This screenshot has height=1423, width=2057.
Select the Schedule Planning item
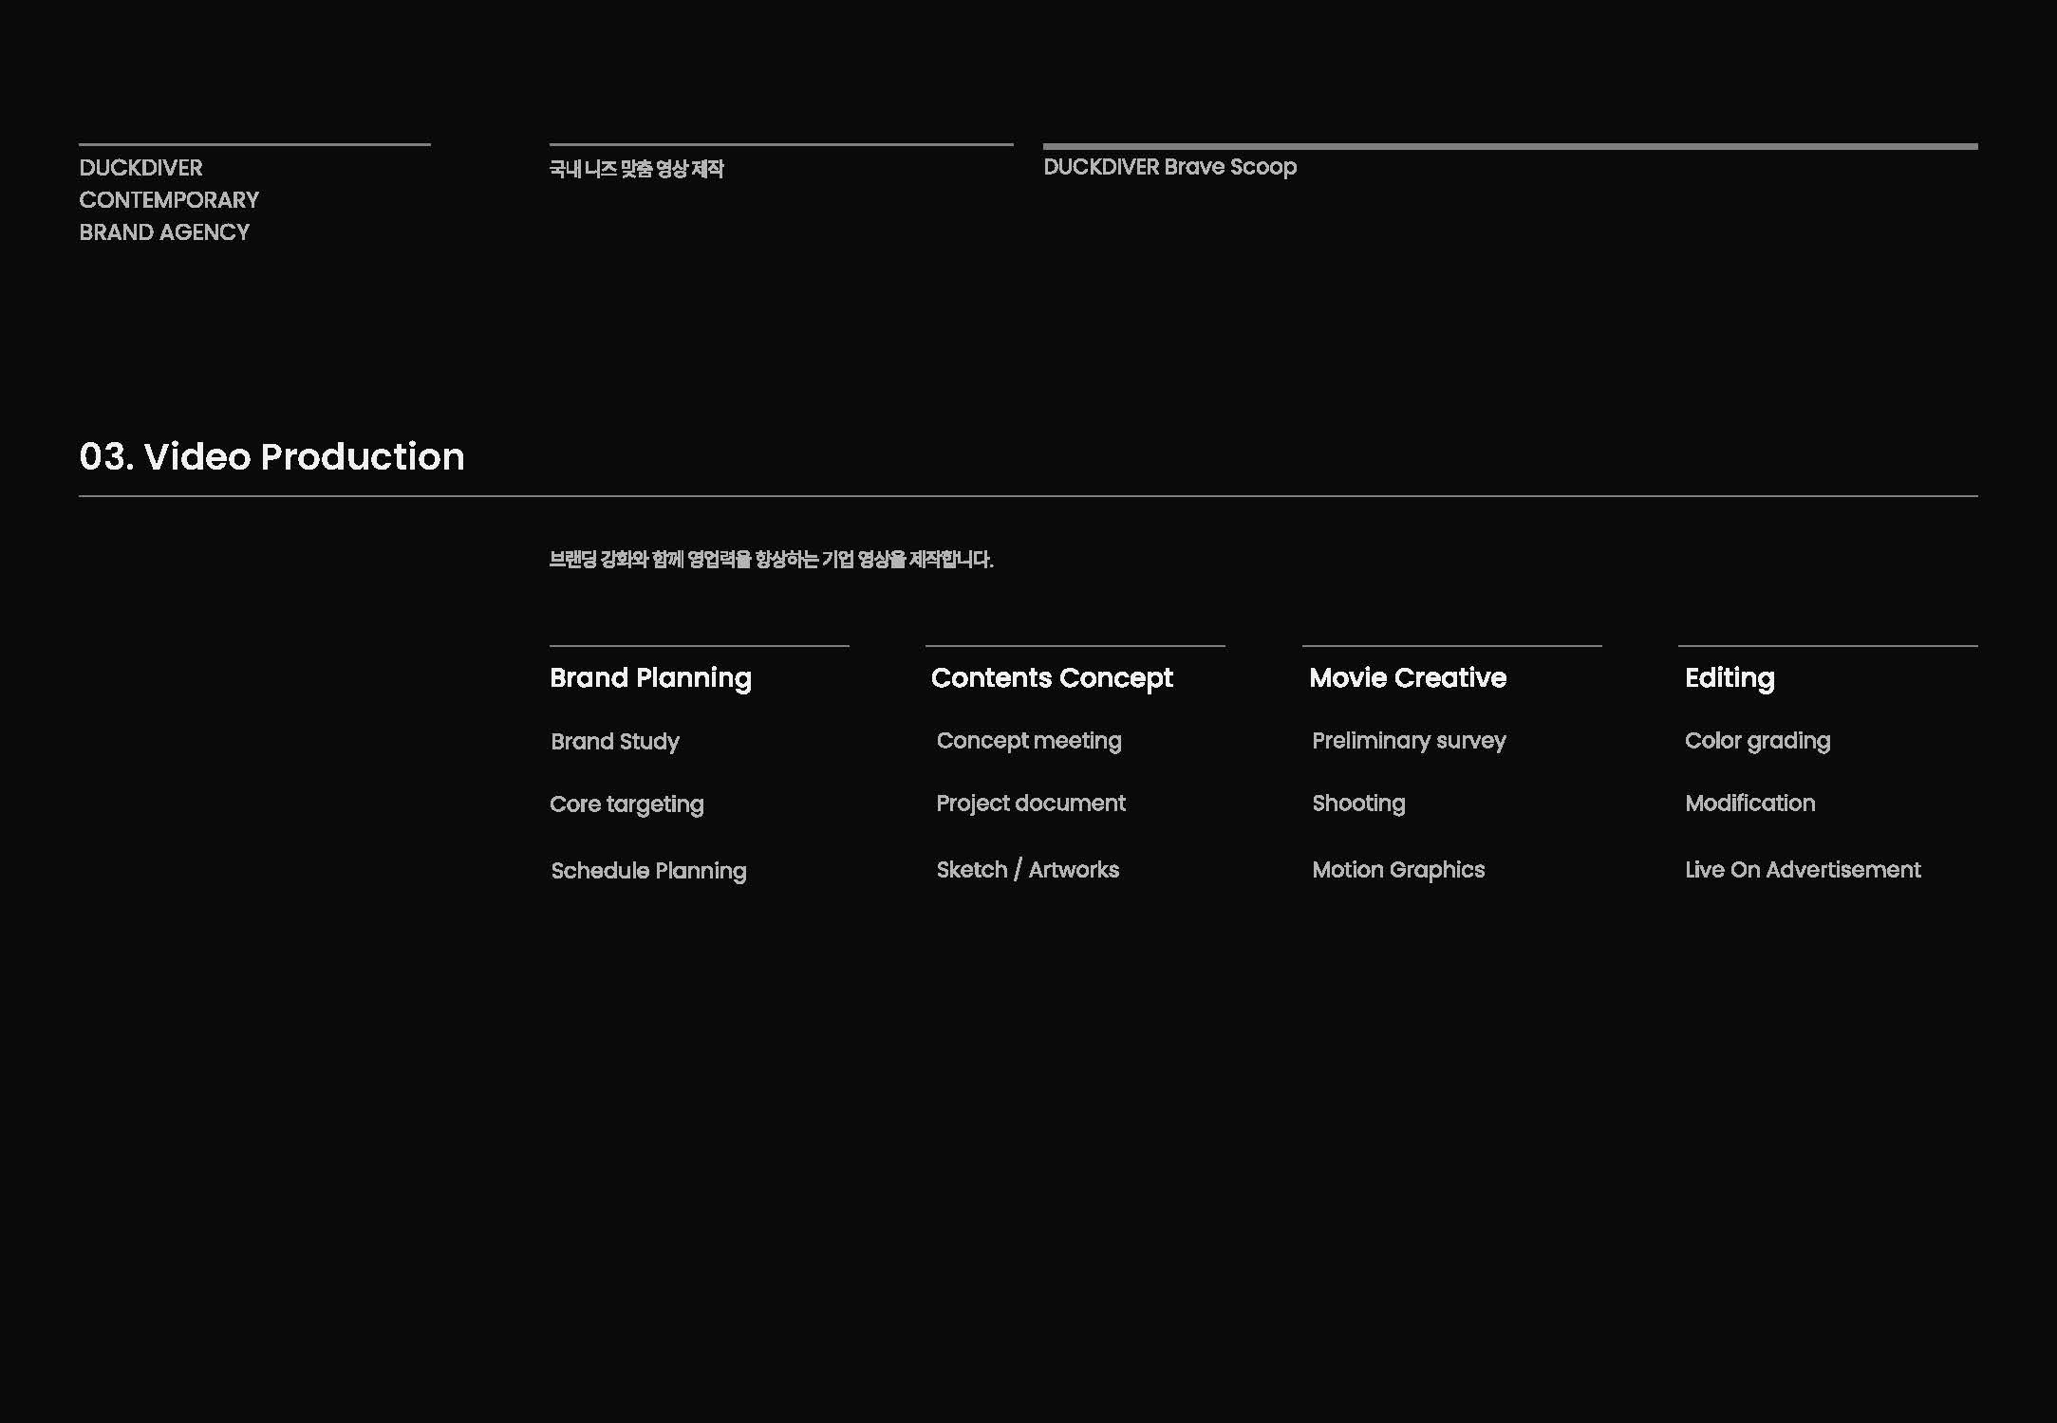(x=648, y=871)
